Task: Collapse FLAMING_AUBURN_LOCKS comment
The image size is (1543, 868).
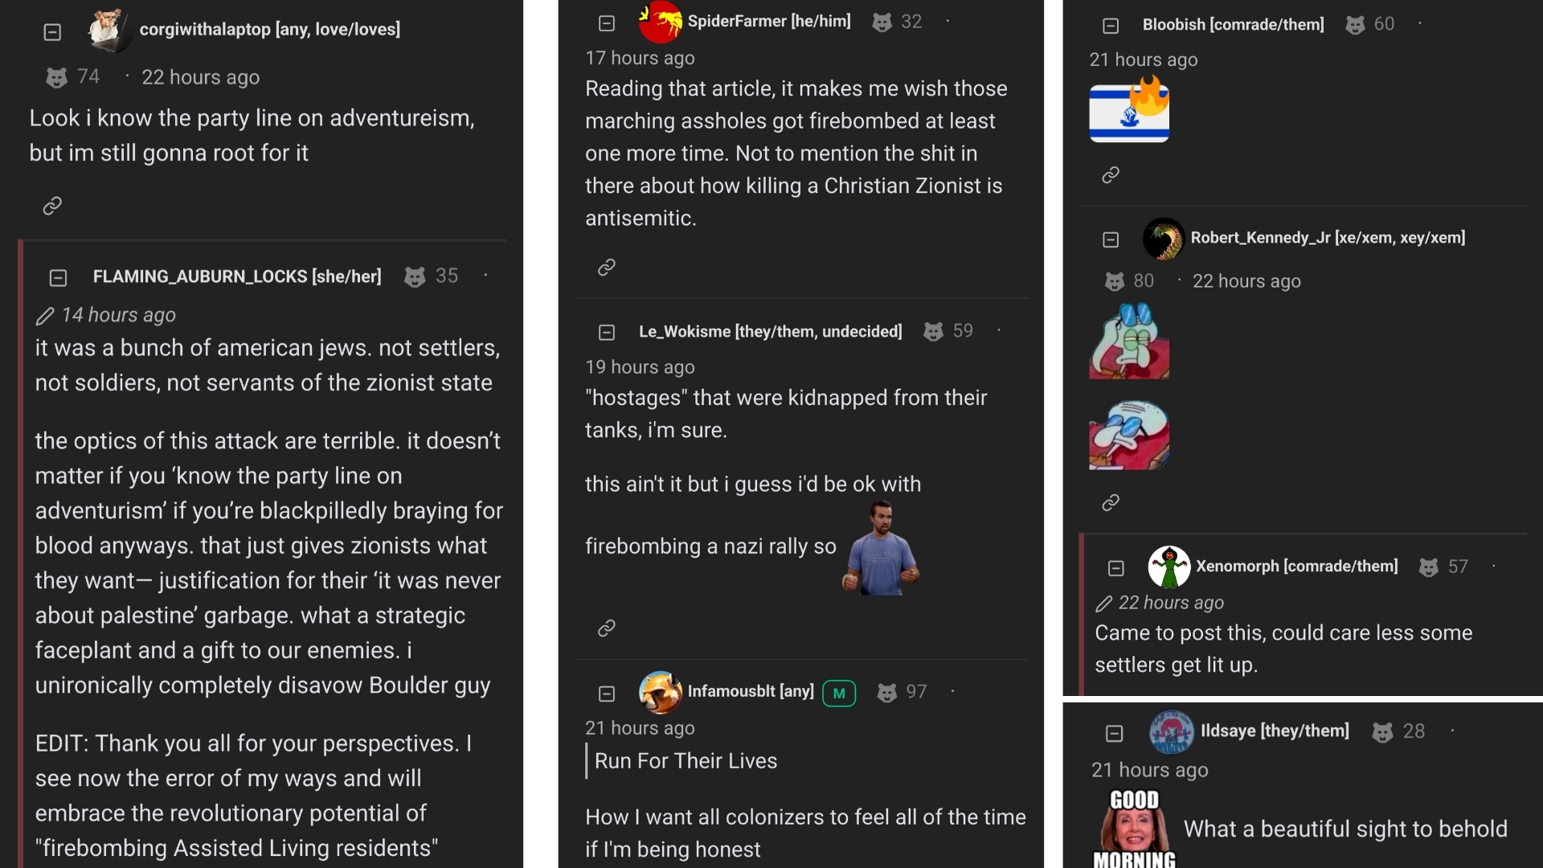Action: click(x=58, y=278)
